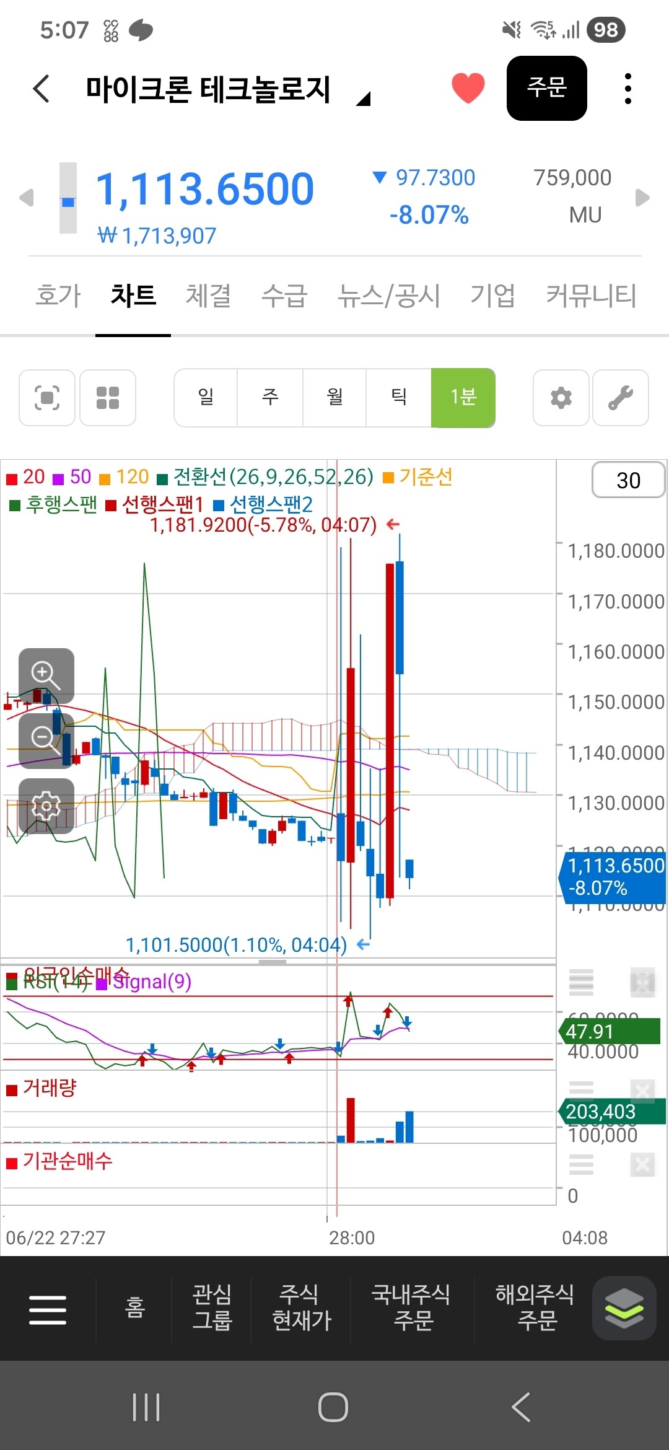Go to 뉴스/공시 tab
The width and height of the screenshot is (669, 1450).
(388, 295)
